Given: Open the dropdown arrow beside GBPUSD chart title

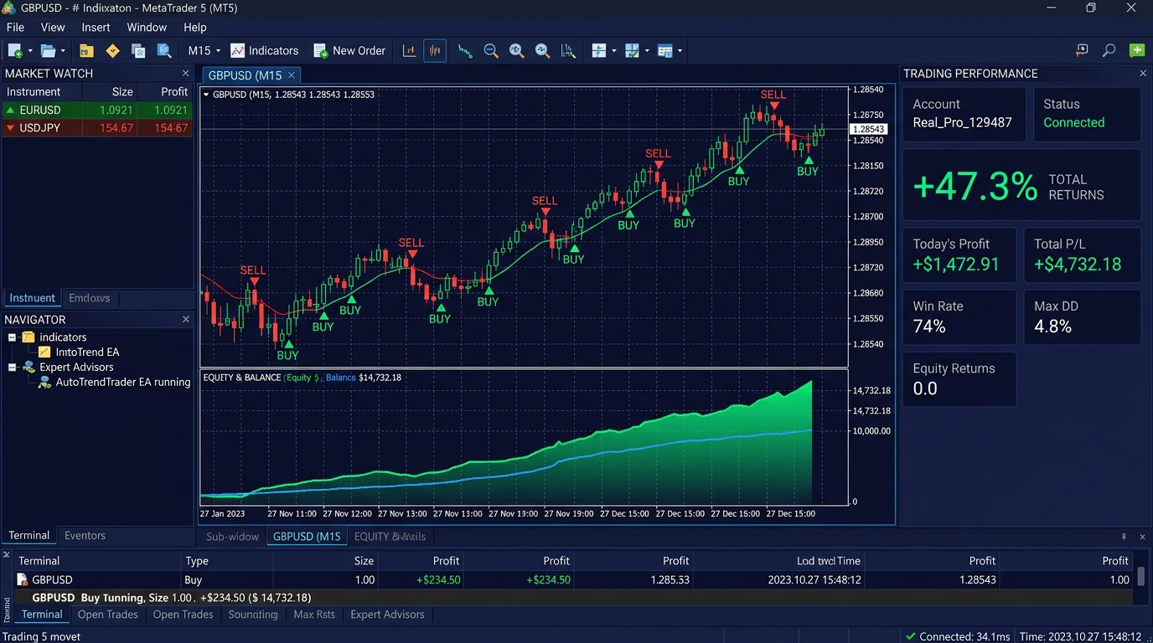Looking at the screenshot, I should coord(206,95).
